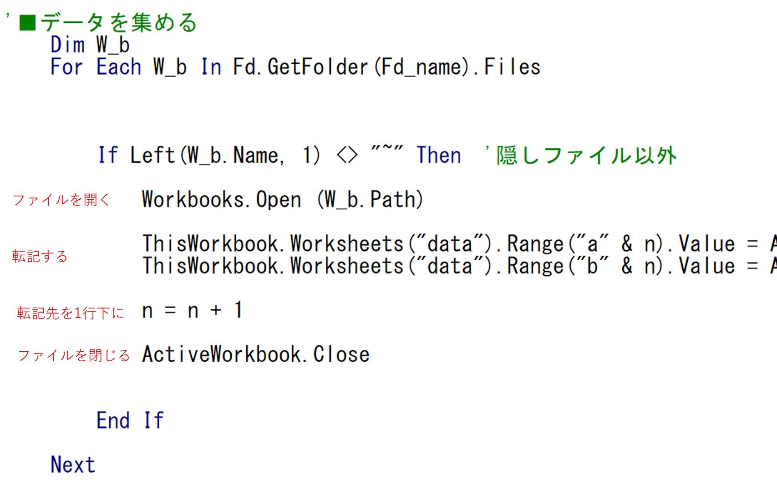Viewport: 777px width, 480px height.
Task: Click the Next keyword
Action: [73, 465]
